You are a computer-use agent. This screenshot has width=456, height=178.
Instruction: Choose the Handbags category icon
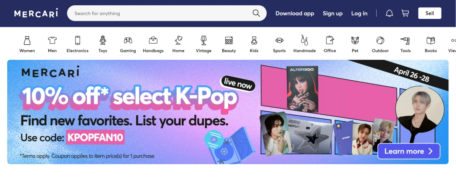153,41
